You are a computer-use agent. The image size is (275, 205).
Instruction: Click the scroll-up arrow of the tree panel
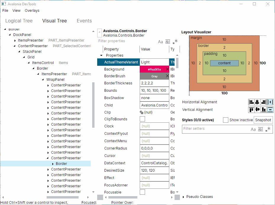click(x=93, y=31)
